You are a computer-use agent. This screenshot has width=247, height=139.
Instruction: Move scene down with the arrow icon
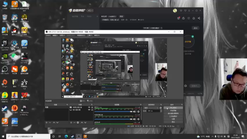pos(57,122)
